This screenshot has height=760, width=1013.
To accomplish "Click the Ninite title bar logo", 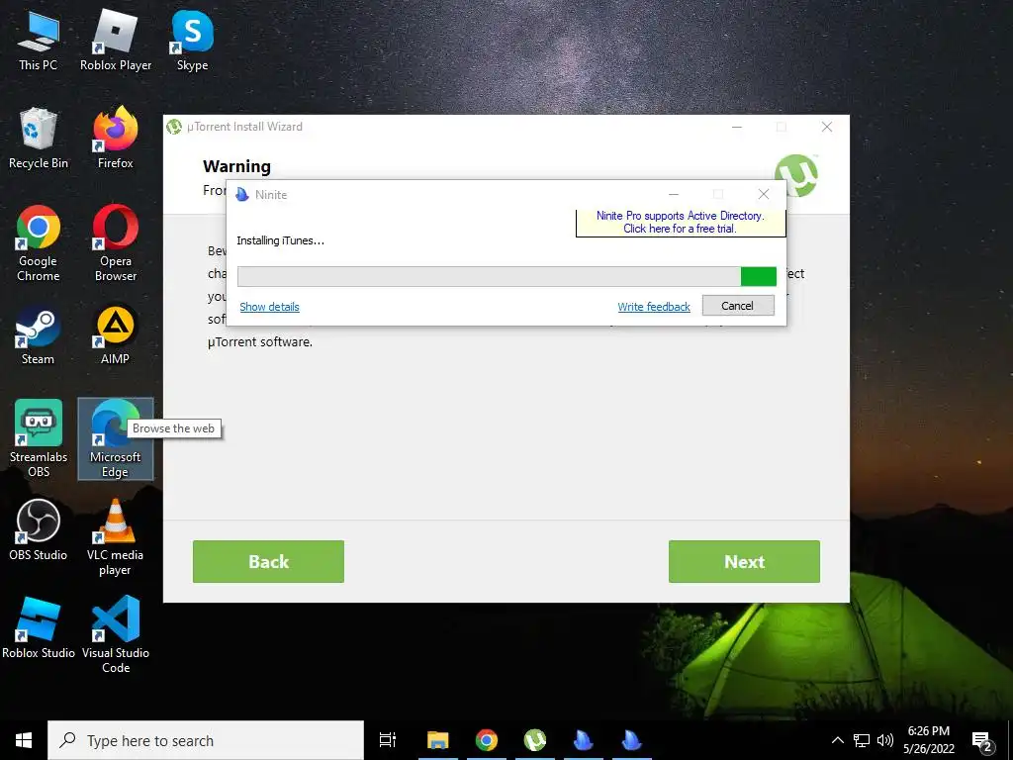I will click(x=242, y=195).
